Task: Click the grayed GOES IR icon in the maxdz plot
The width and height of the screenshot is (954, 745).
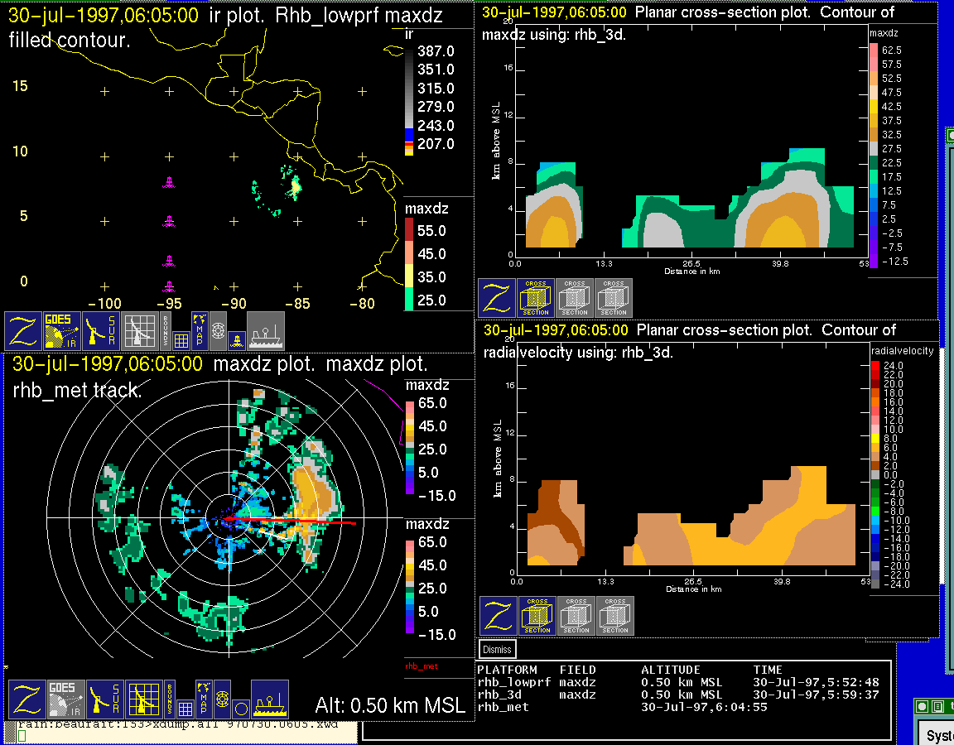Action: pyautogui.click(x=65, y=699)
